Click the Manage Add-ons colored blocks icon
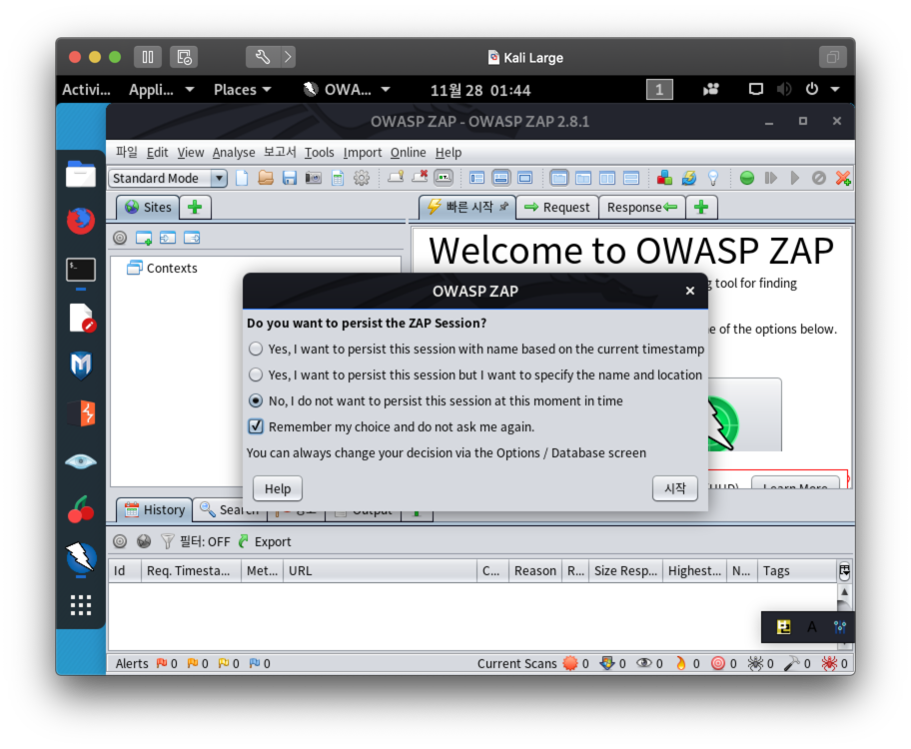The width and height of the screenshot is (911, 749). [x=664, y=178]
